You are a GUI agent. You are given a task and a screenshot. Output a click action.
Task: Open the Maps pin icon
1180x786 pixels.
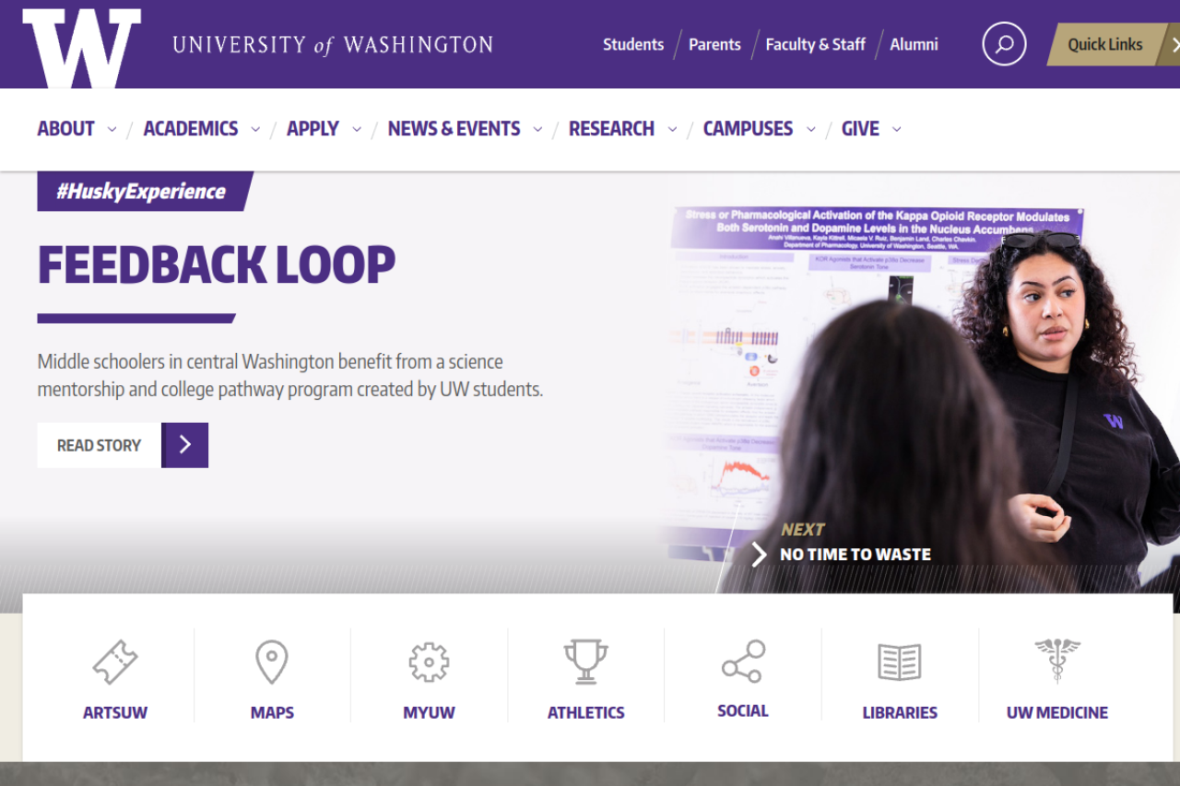[x=272, y=662]
